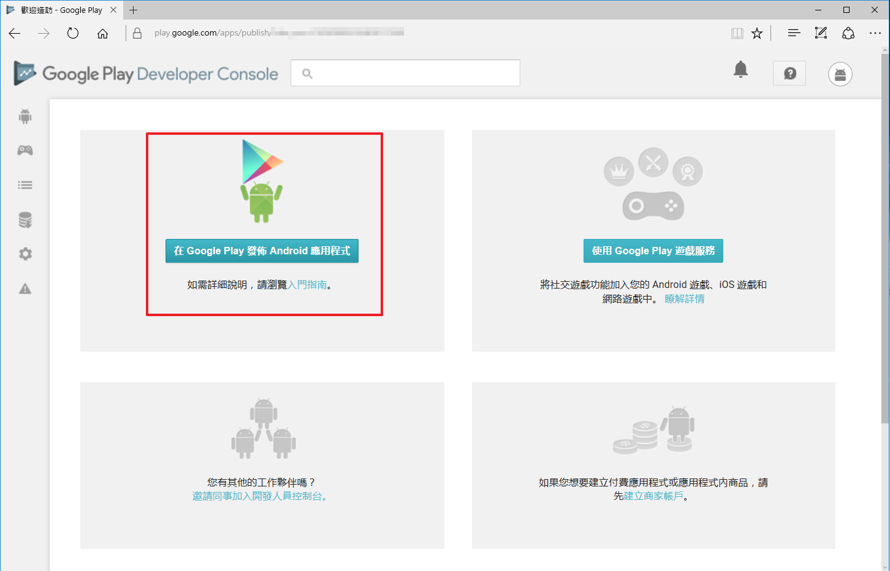890x571 pixels.
Task: Open the database download sidebar icon
Action: 25,220
